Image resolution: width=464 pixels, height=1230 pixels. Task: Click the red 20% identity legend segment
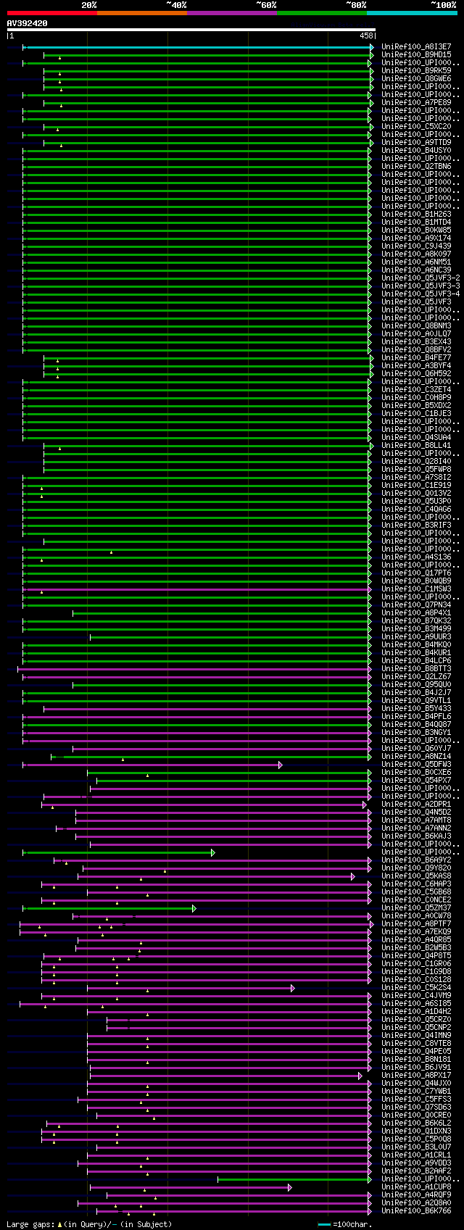coord(51,12)
